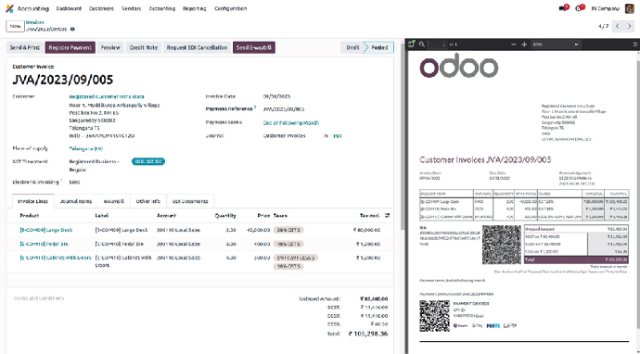
Task: Open the Reporting menu
Action: (194, 8)
